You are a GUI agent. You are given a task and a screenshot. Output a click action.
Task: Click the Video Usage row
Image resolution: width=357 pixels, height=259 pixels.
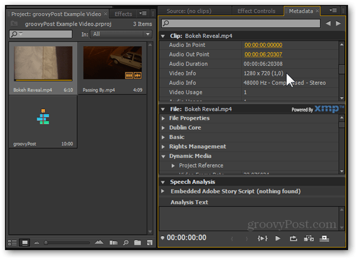click(249, 92)
